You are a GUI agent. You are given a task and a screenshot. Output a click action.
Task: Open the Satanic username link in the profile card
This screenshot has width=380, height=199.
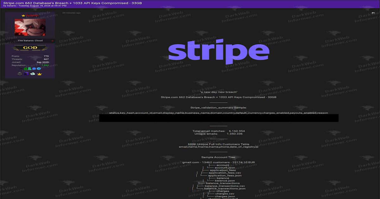(32, 15)
